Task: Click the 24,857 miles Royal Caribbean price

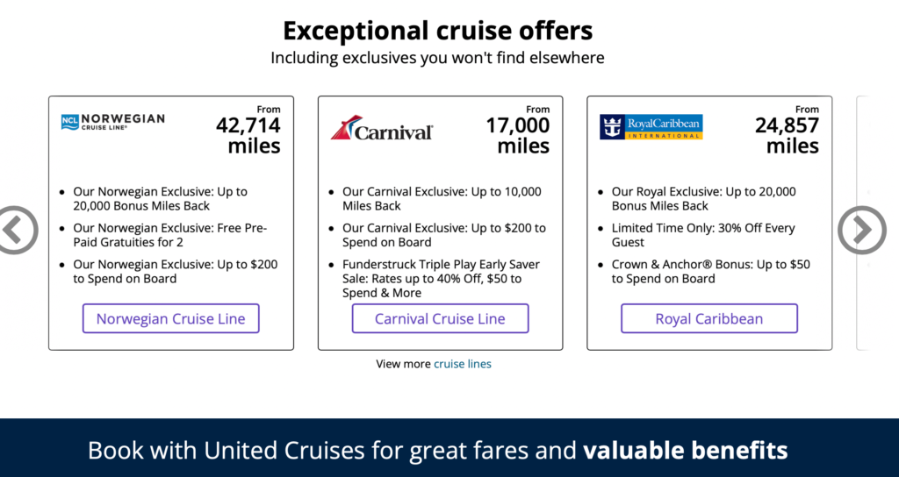Action: coord(787,135)
